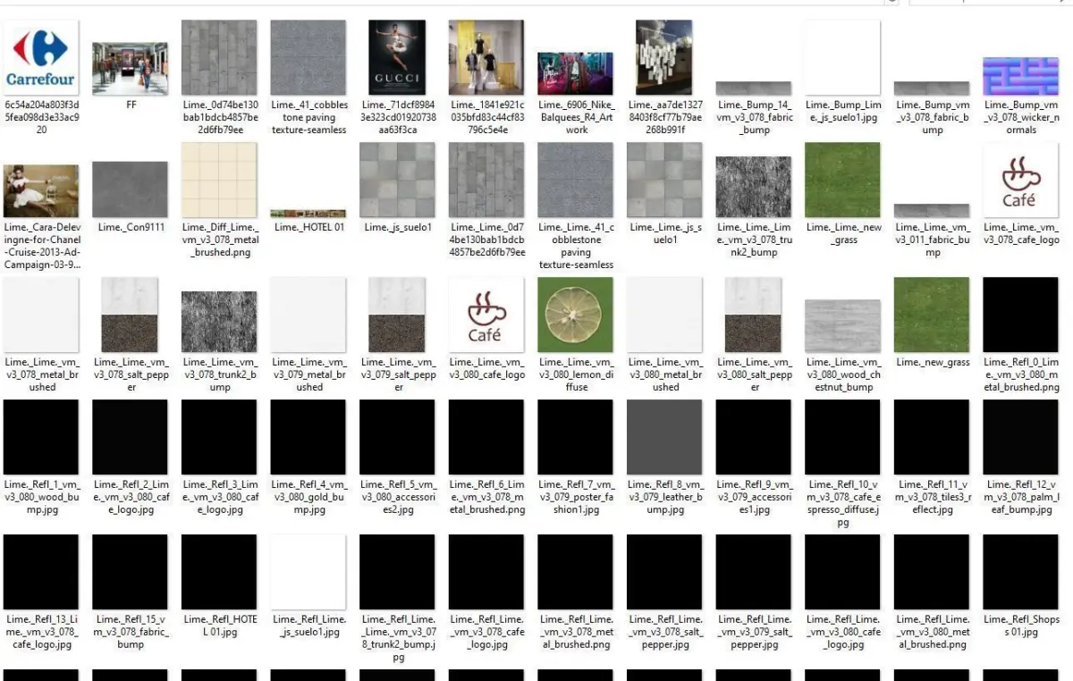Select the vm_v3_078_cafe_logo Café thumbnail

pos(1021,180)
